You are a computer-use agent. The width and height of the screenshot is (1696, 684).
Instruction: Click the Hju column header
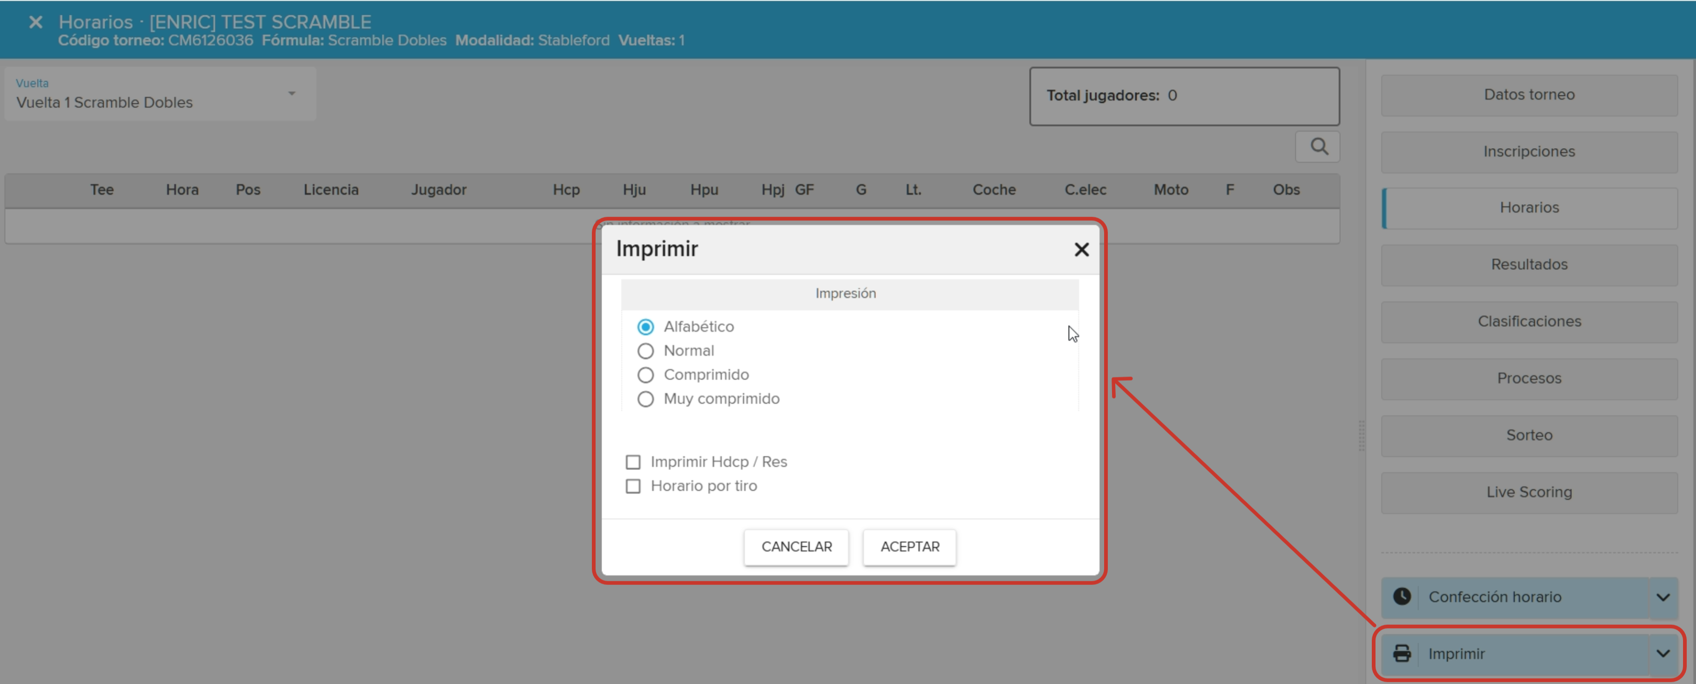634,190
